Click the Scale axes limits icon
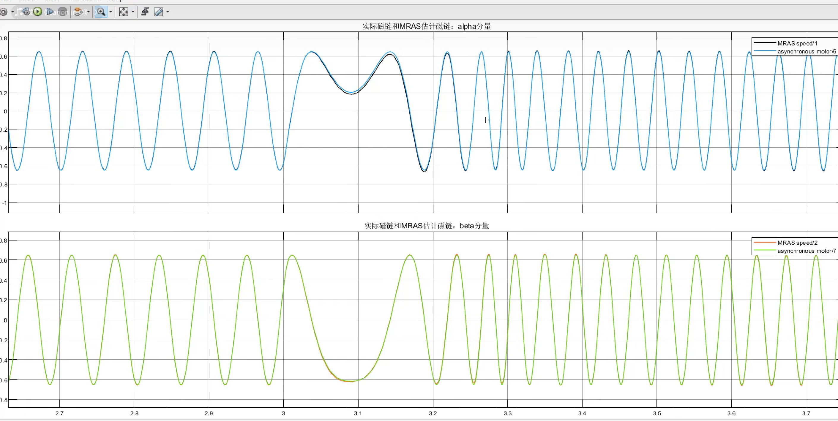The width and height of the screenshot is (838, 421). 123,12
